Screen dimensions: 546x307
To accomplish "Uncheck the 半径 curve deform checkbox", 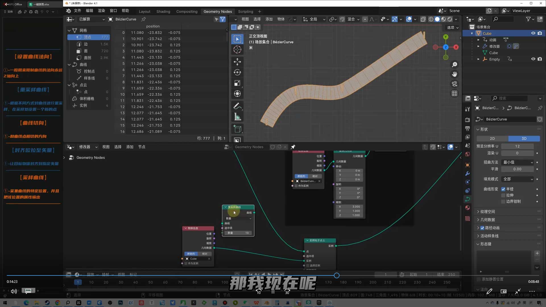I will [503, 189].
